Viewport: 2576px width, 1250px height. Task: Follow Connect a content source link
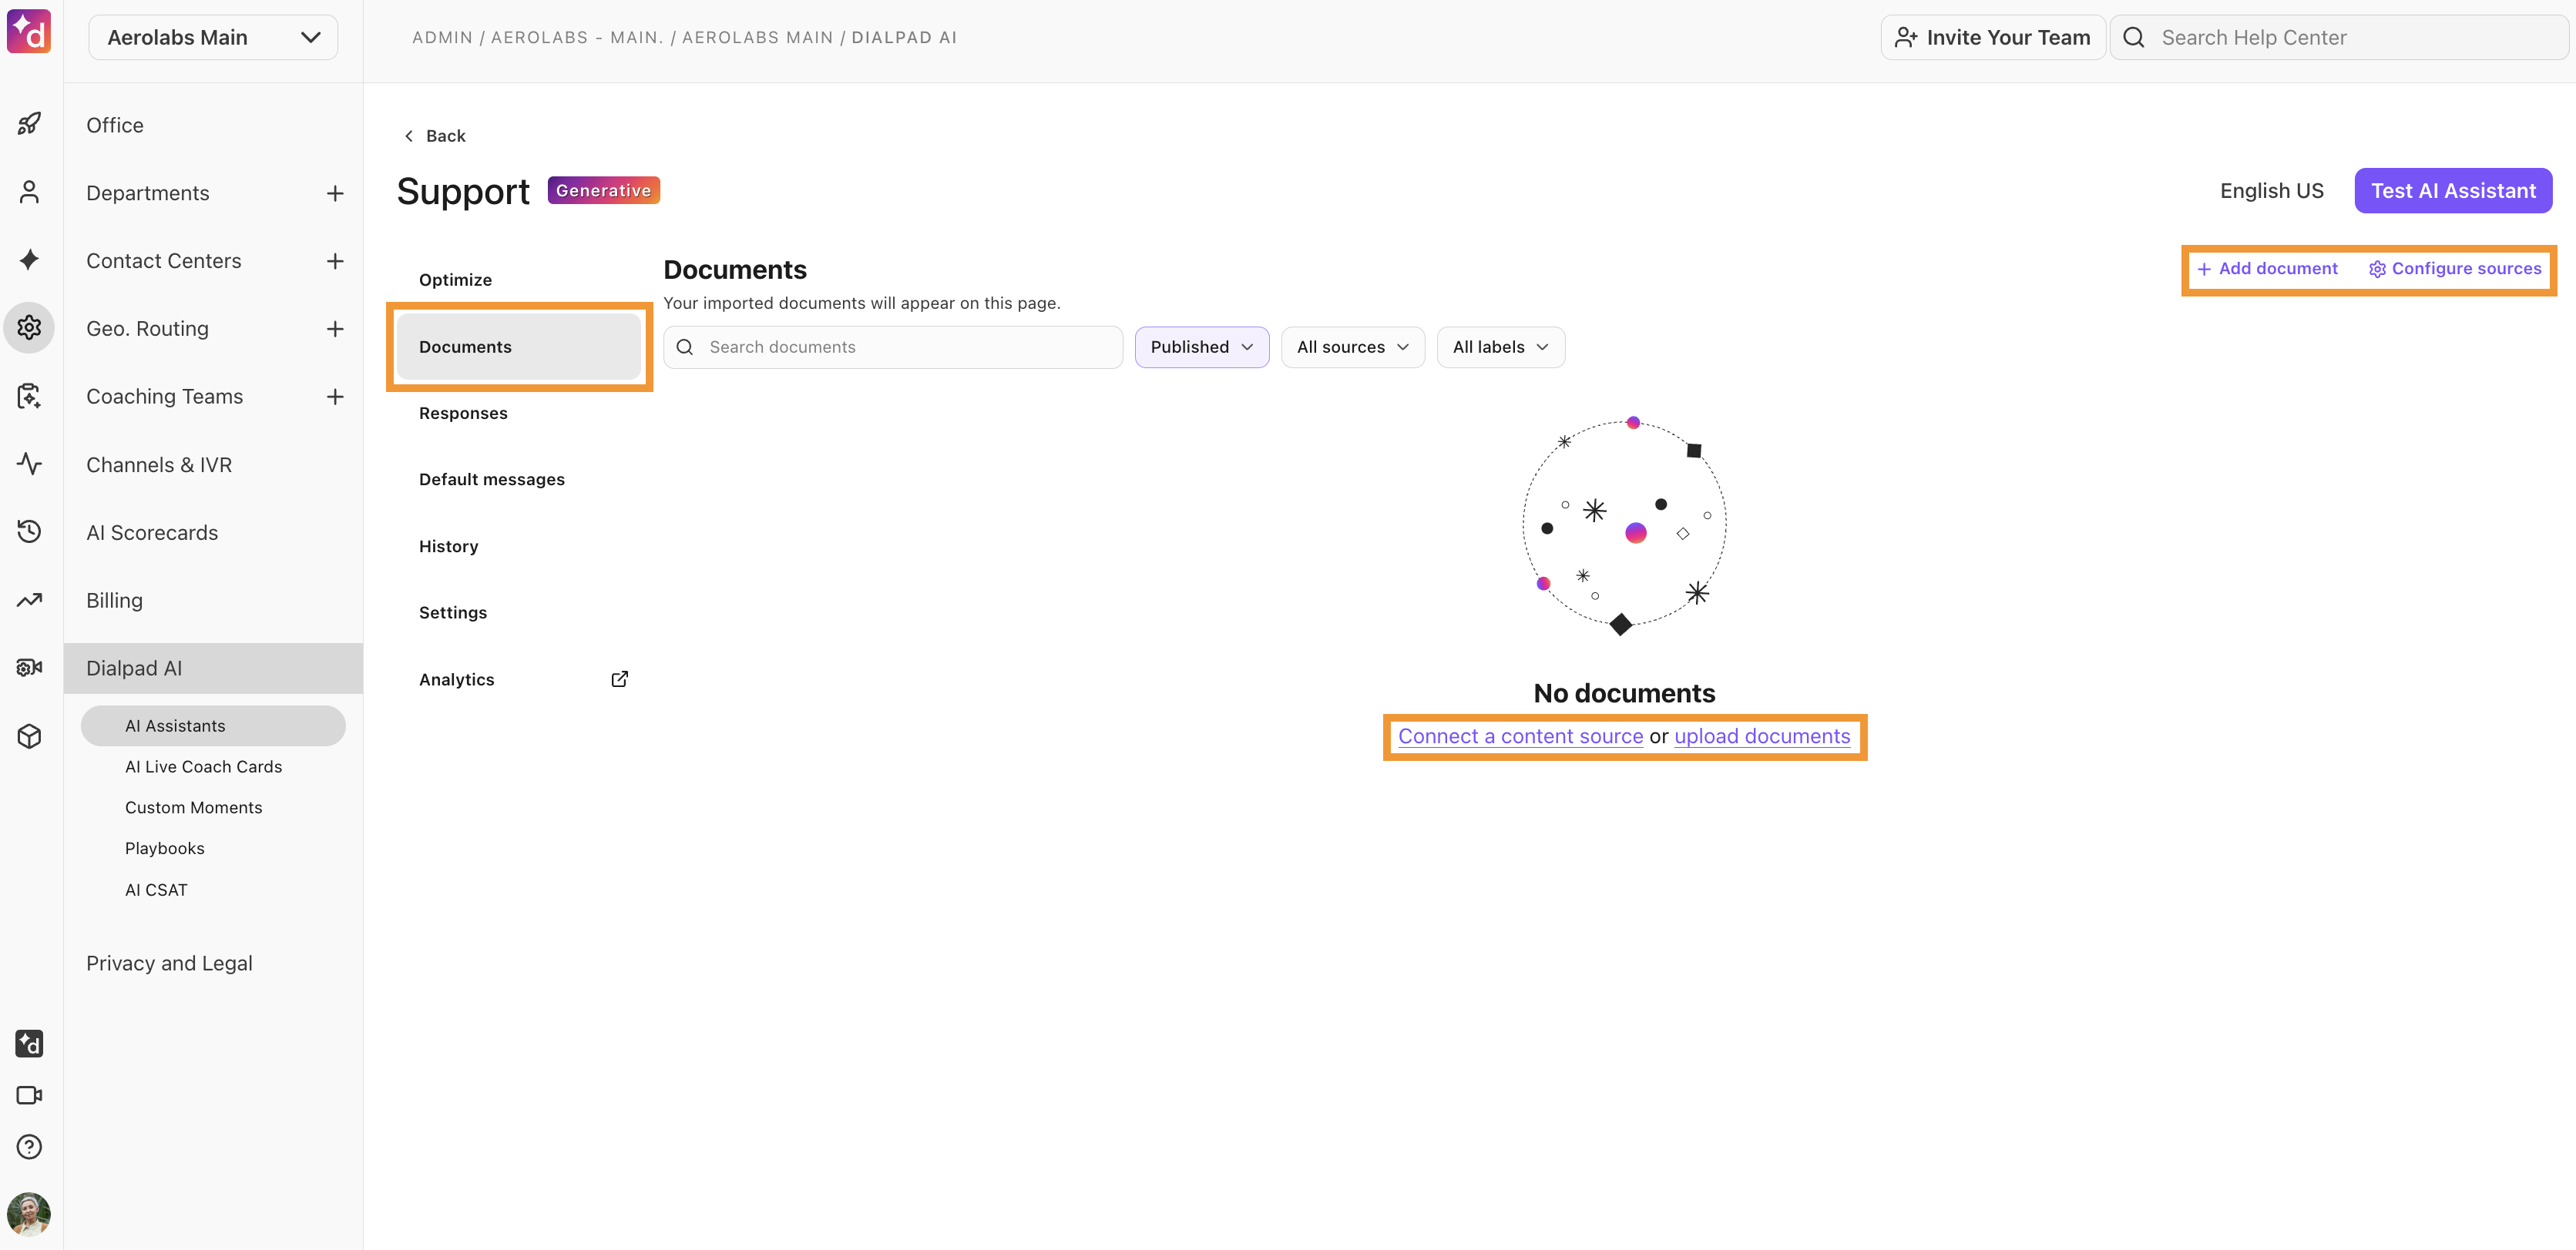pyautogui.click(x=1520, y=736)
